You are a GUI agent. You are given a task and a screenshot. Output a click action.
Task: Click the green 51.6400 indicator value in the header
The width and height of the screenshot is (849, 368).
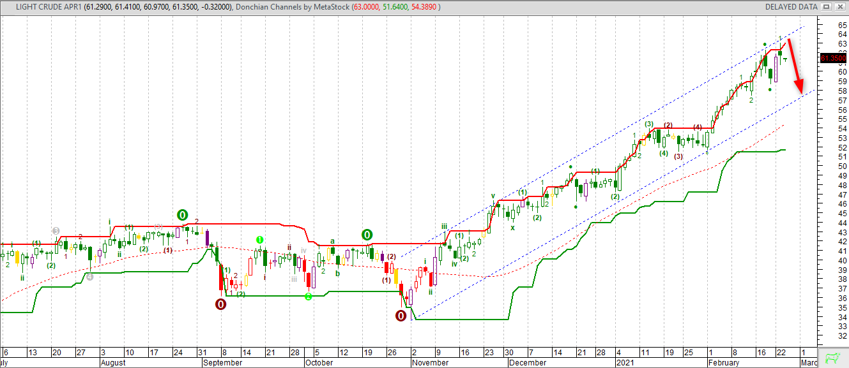pos(396,7)
